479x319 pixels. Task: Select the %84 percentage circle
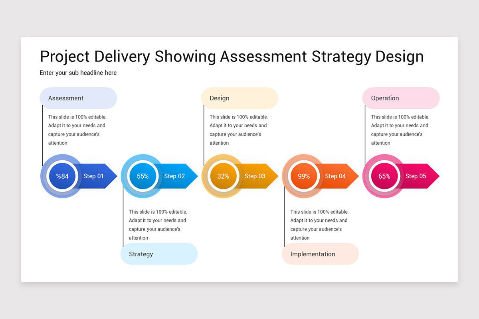pyautogui.click(x=62, y=176)
